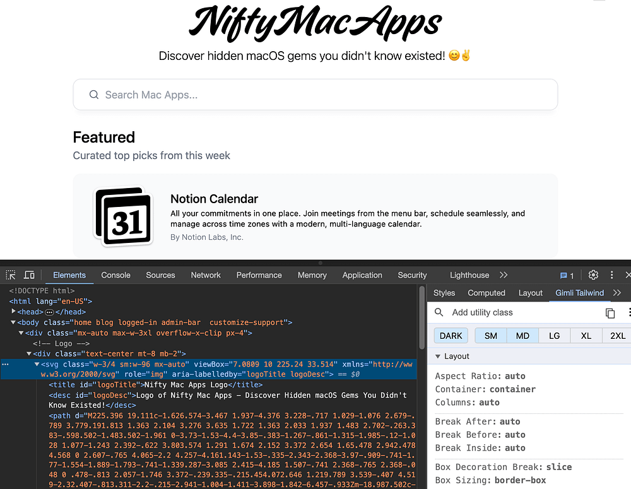Toggle the 2XL breakpoint button
The image size is (631, 489).
[617, 336]
